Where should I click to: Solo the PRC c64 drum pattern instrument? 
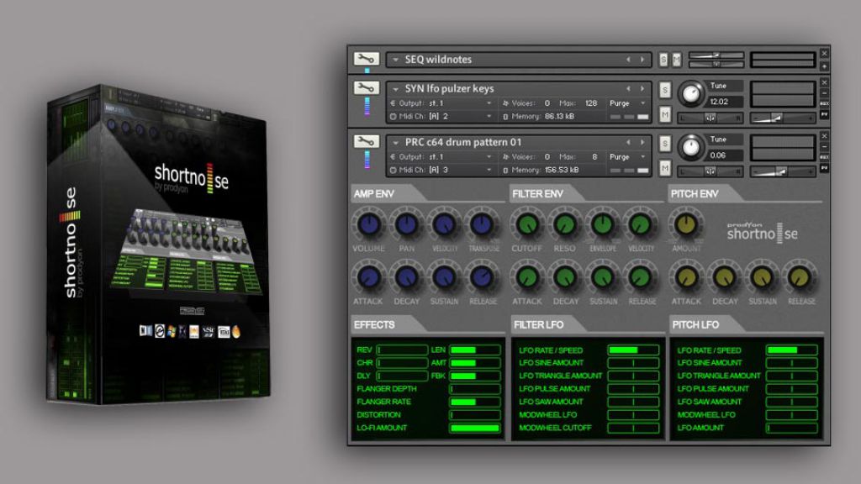coord(665,144)
